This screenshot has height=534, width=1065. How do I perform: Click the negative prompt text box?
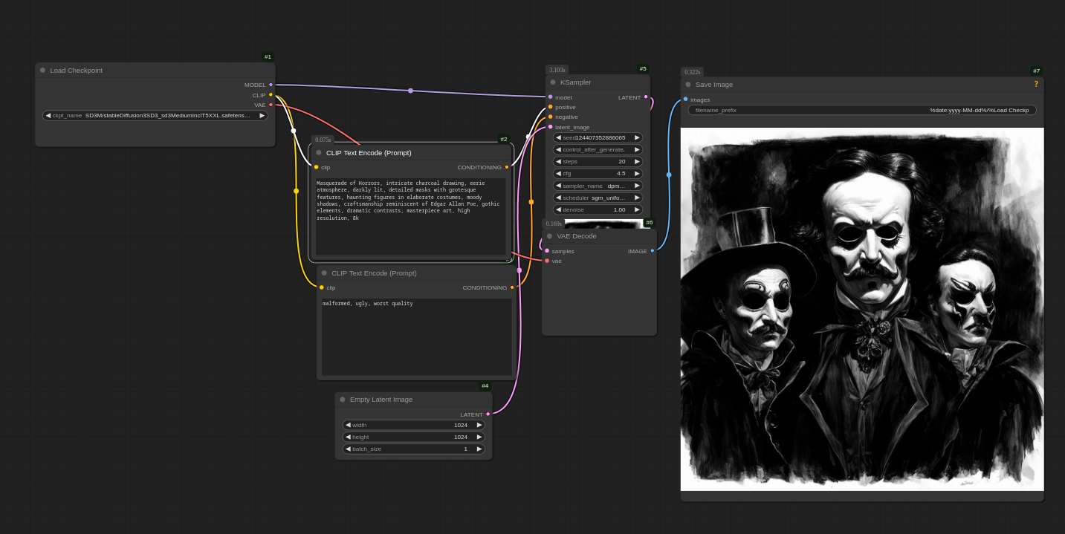click(x=415, y=336)
